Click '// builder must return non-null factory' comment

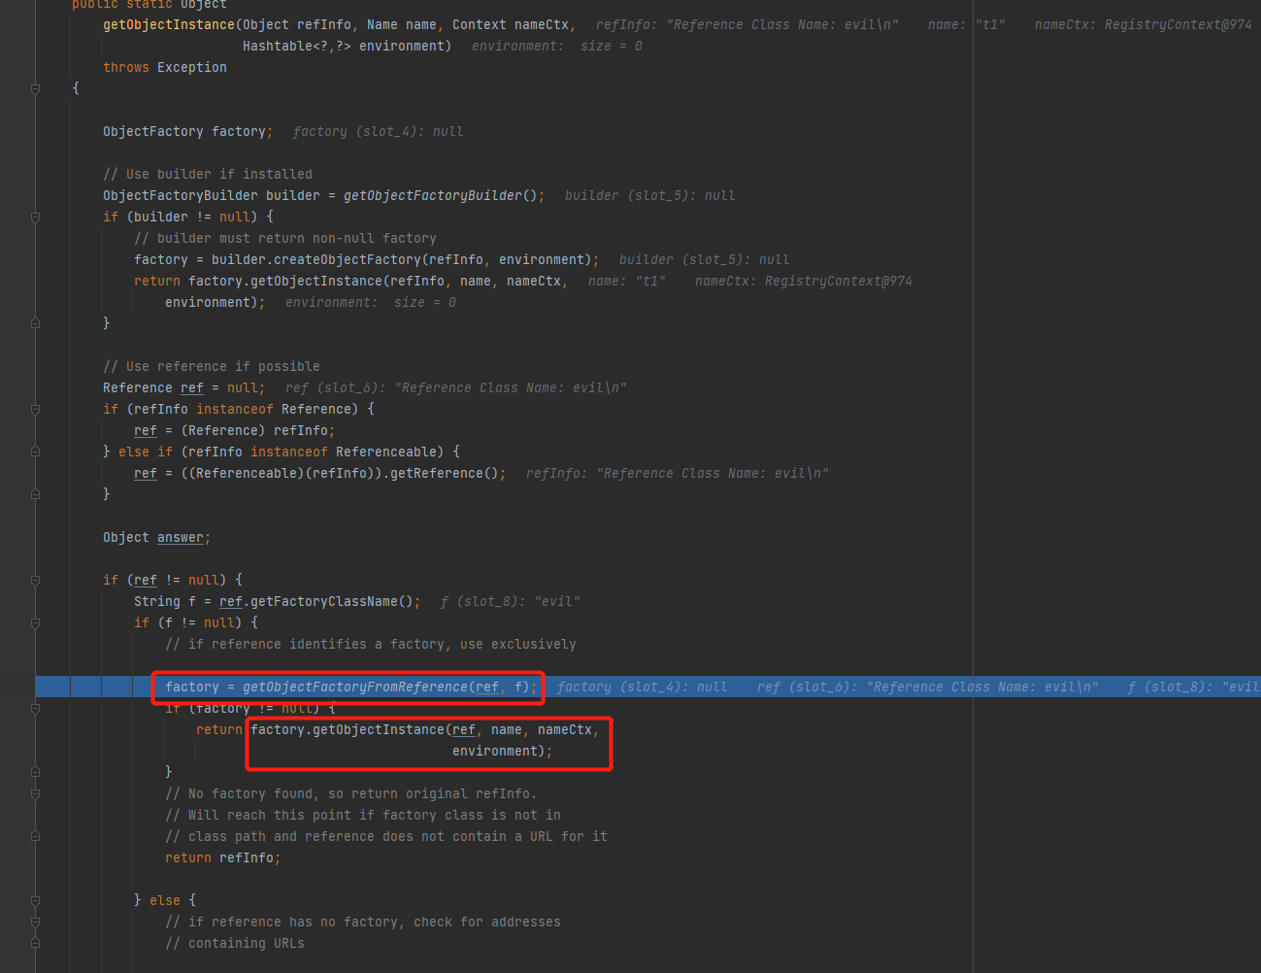pos(285,238)
